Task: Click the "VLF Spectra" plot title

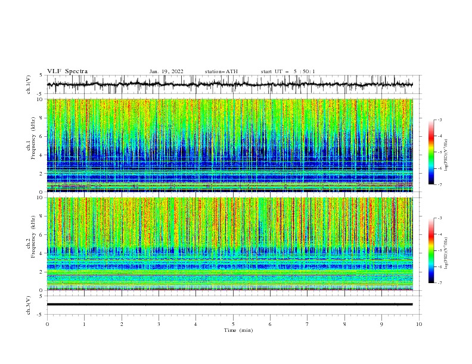Action: click(x=67, y=71)
